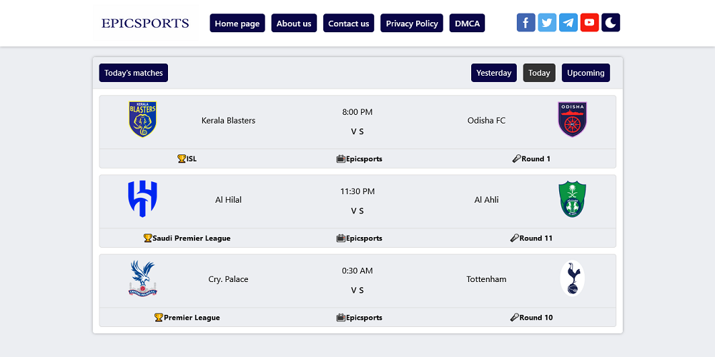Click the Al Ahli team crest
715x357 pixels.
[x=572, y=198]
